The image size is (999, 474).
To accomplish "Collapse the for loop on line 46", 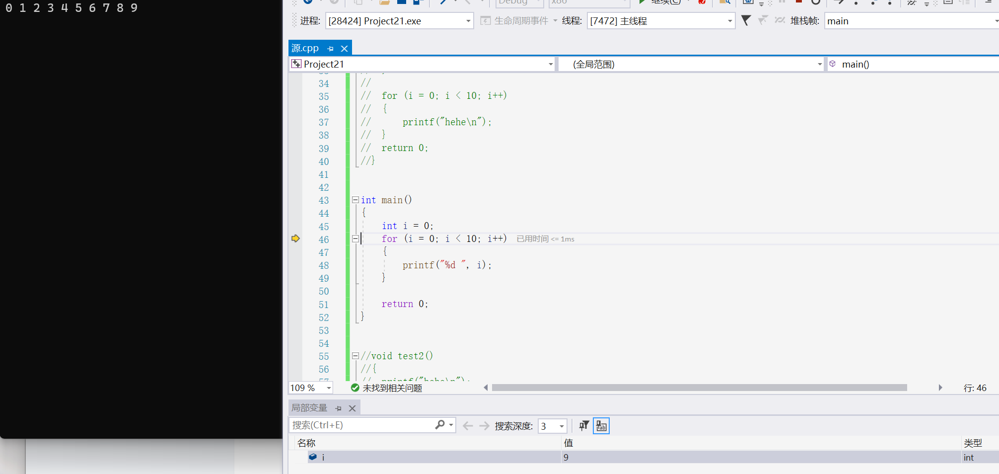I will (x=356, y=238).
